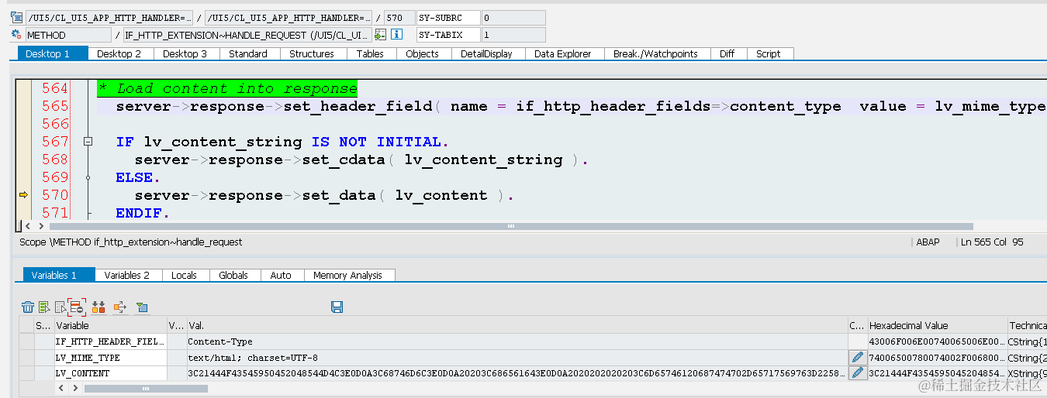Image resolution: width=1047 pixels, height=398 pixels.
Task: Click the SY-TABIX field
Action: pyautogui.click(x=447, y=35)
